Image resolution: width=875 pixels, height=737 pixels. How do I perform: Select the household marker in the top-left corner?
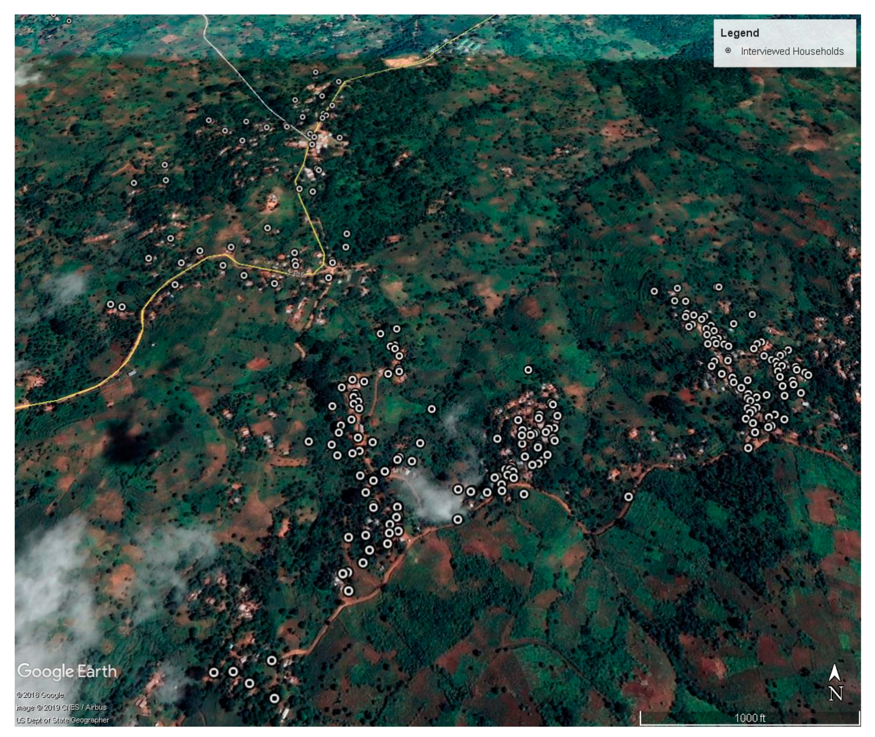tap(69, 21)
